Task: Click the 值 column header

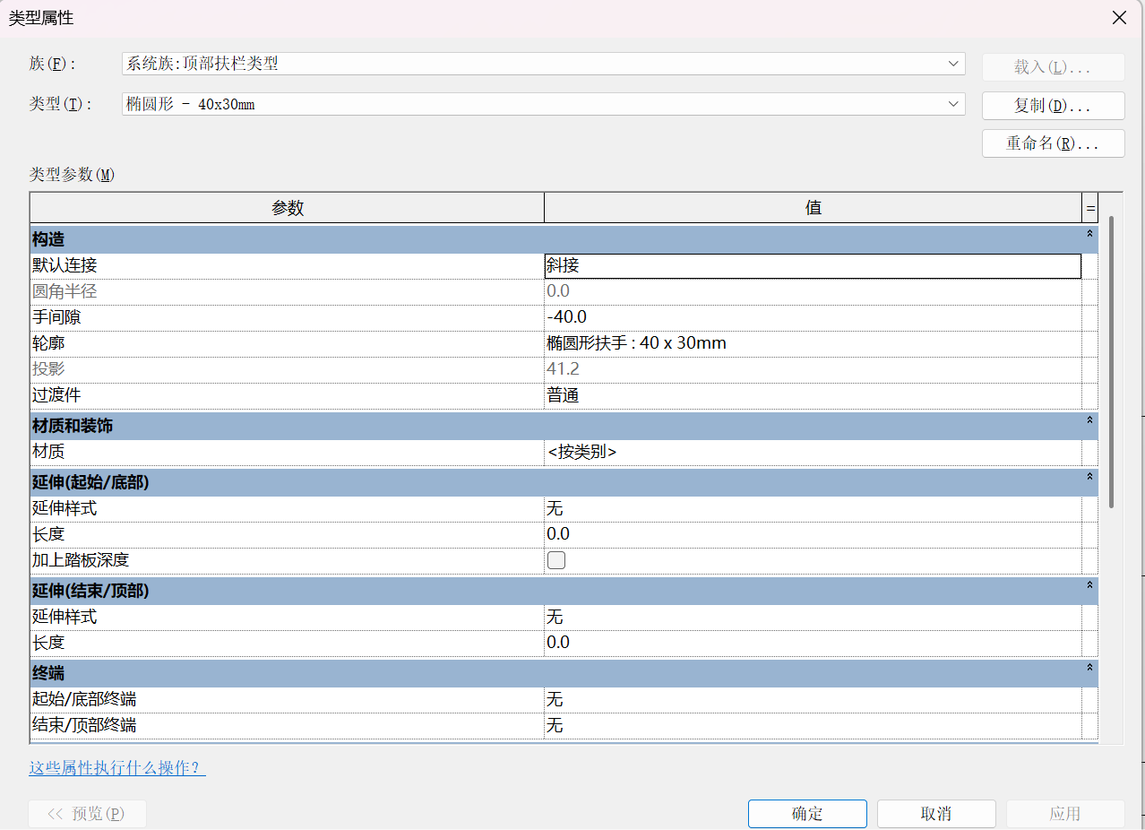Action: [x=814, y=208]
